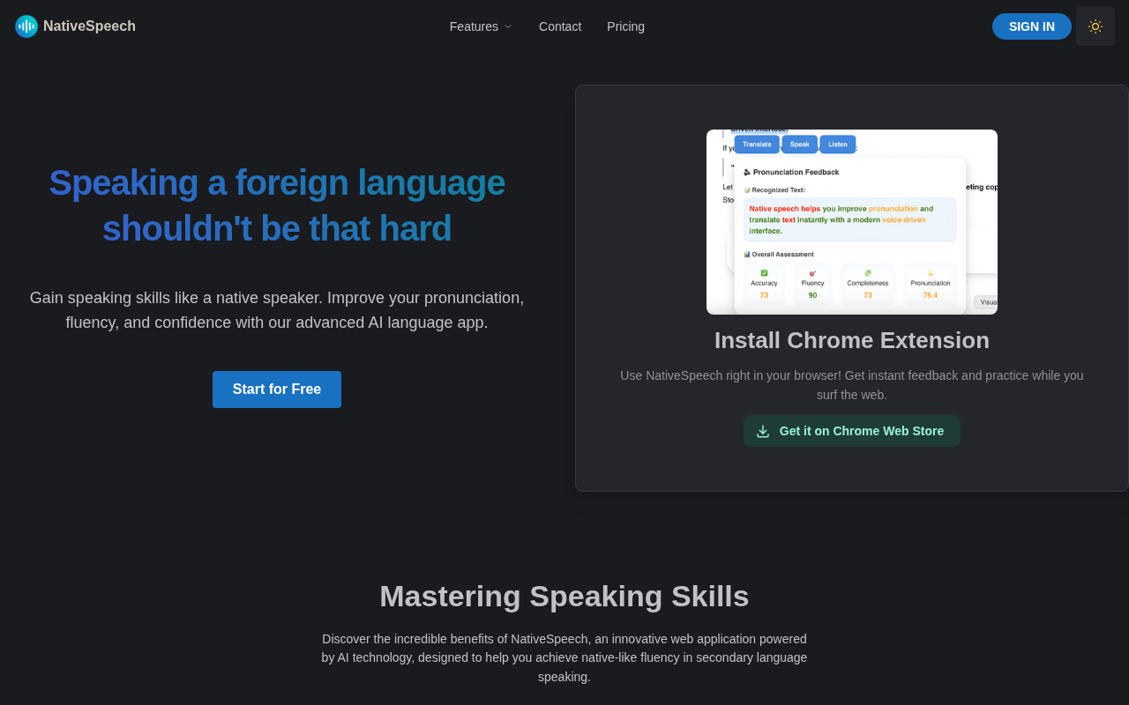
Task: Click the Mastering Speaking Skills heading
Action: (564, 597)
